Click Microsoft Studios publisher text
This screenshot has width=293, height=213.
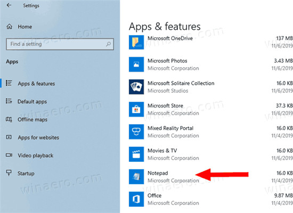[x=168, y=91]
